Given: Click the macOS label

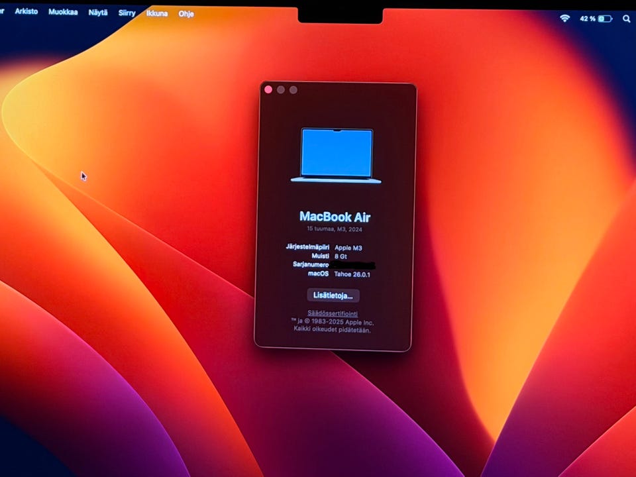Looking at the screenshot, I should click(x=319, y=274).
